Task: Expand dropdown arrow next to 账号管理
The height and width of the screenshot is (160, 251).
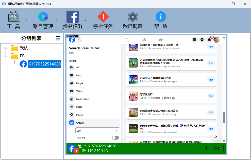Action: (56, 20)
